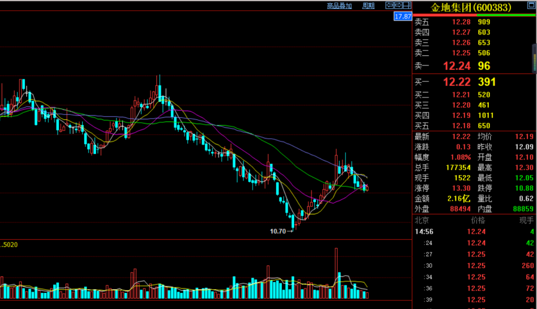Toggle the side panel layout icon

(x=407, y=5)
